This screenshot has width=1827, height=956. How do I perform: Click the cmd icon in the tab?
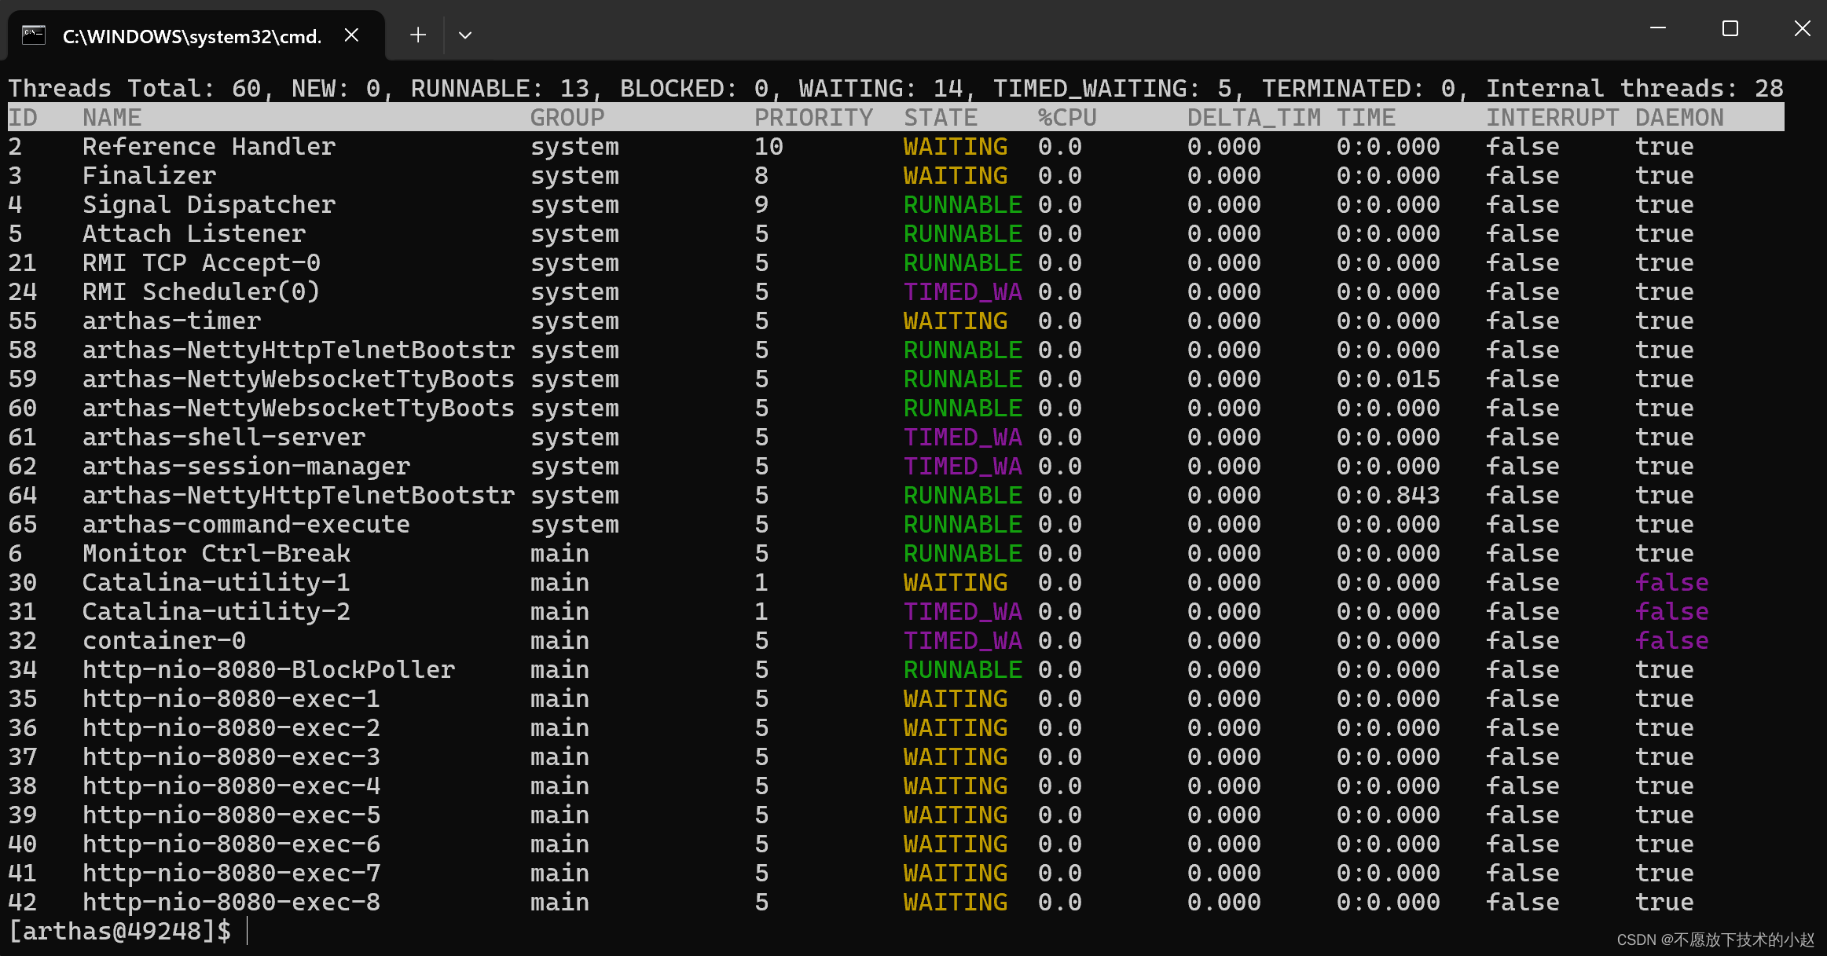tap(33, 35)
